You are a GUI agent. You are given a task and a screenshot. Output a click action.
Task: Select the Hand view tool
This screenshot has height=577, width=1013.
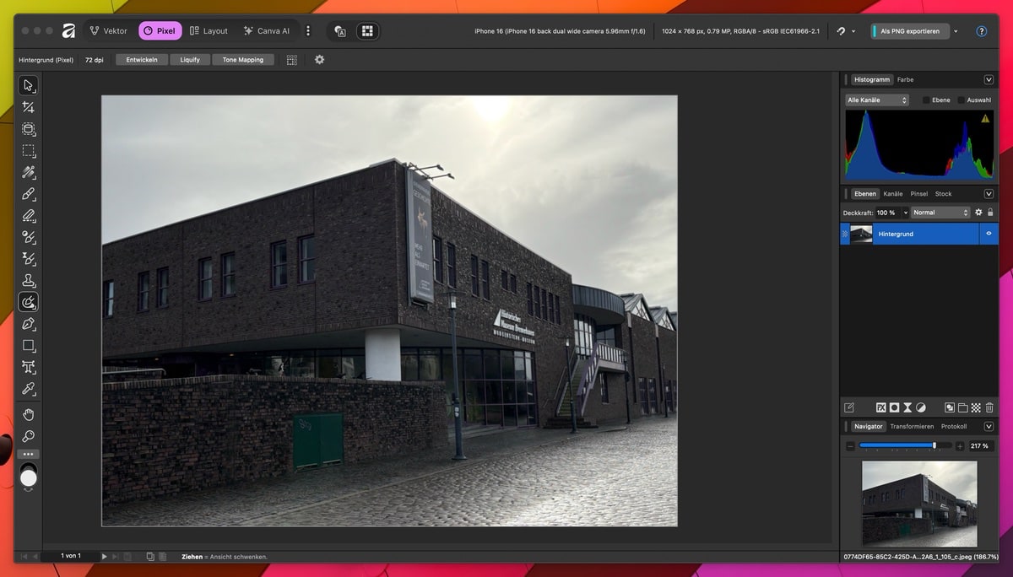(x=29, y=414)
